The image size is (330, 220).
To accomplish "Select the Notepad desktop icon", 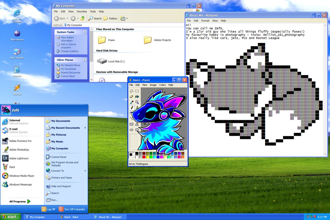I will tap(17, 72).
